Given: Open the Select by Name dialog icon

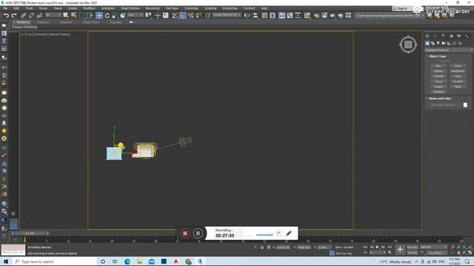Looking at the screenshot, I should point(73,16).
